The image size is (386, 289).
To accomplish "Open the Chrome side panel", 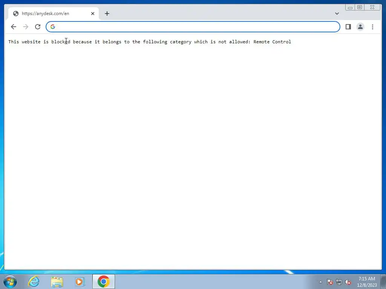I will pyautogui.click(x=348, y=27).
